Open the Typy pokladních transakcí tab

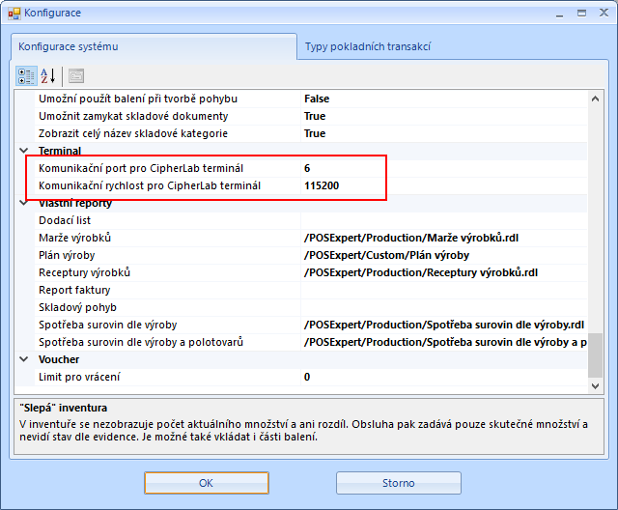(x=367, y=46)
